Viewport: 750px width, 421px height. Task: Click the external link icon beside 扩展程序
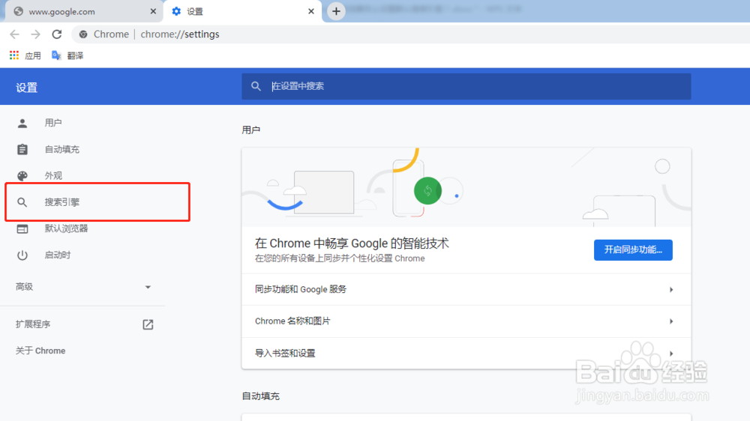(x=148, y=324)
